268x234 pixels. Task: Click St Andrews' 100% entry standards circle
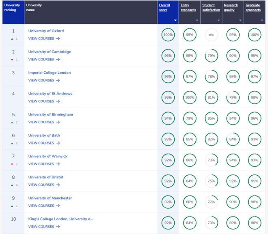[x=190, y=97]
